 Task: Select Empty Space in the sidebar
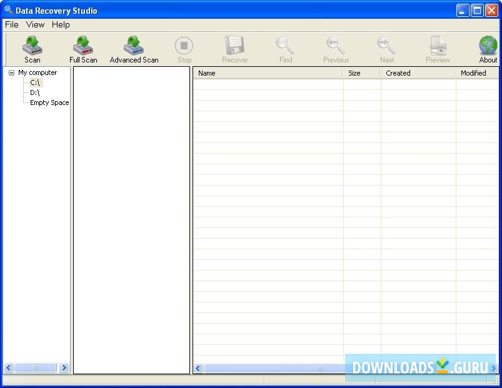[x=48, y=102]
